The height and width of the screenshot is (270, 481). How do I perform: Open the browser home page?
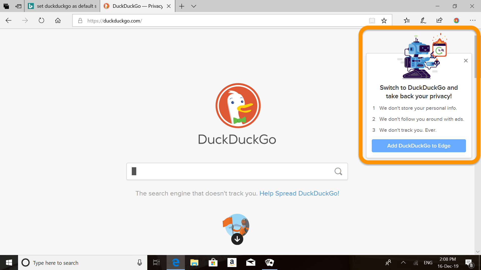[x=58, y=20]
